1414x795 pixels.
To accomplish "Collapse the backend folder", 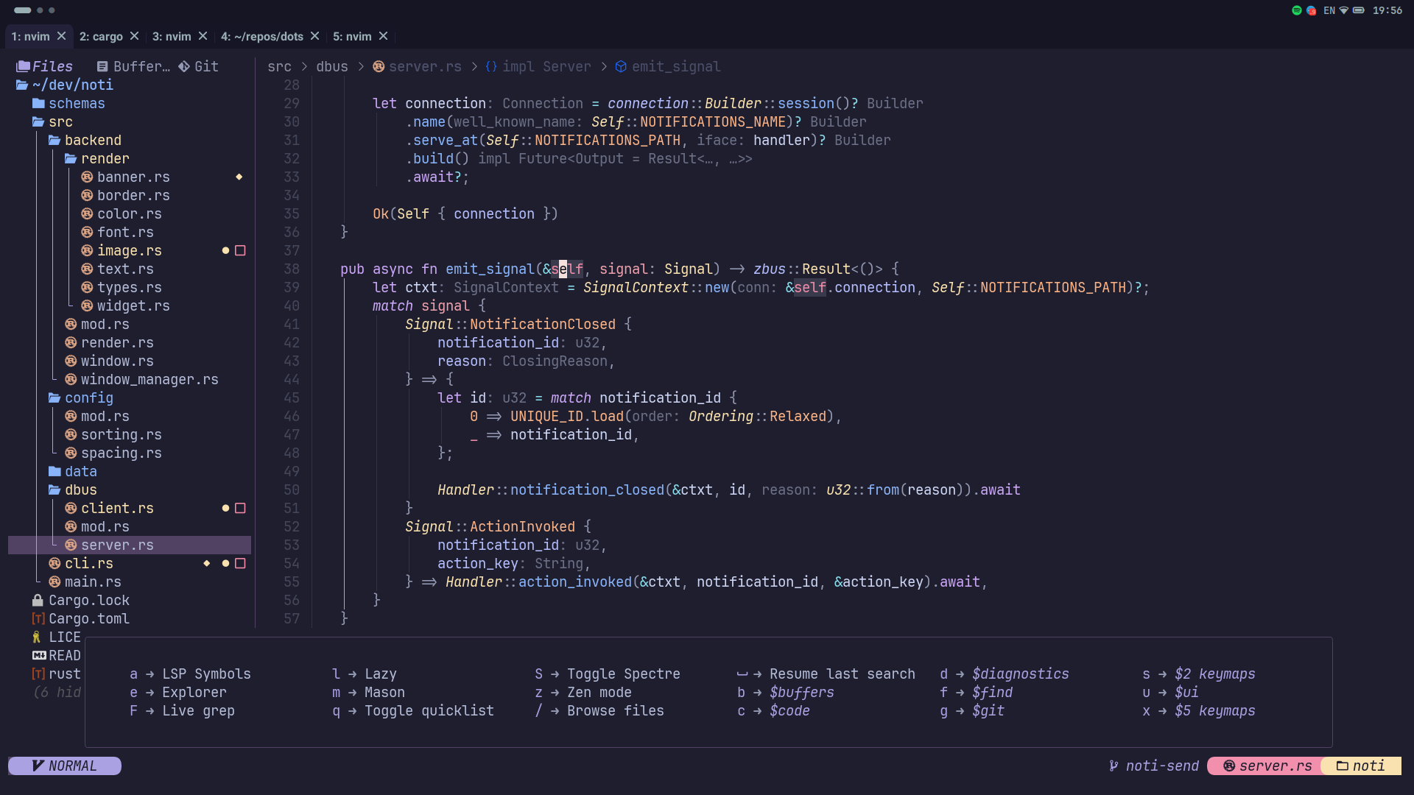I will (85, 140).
